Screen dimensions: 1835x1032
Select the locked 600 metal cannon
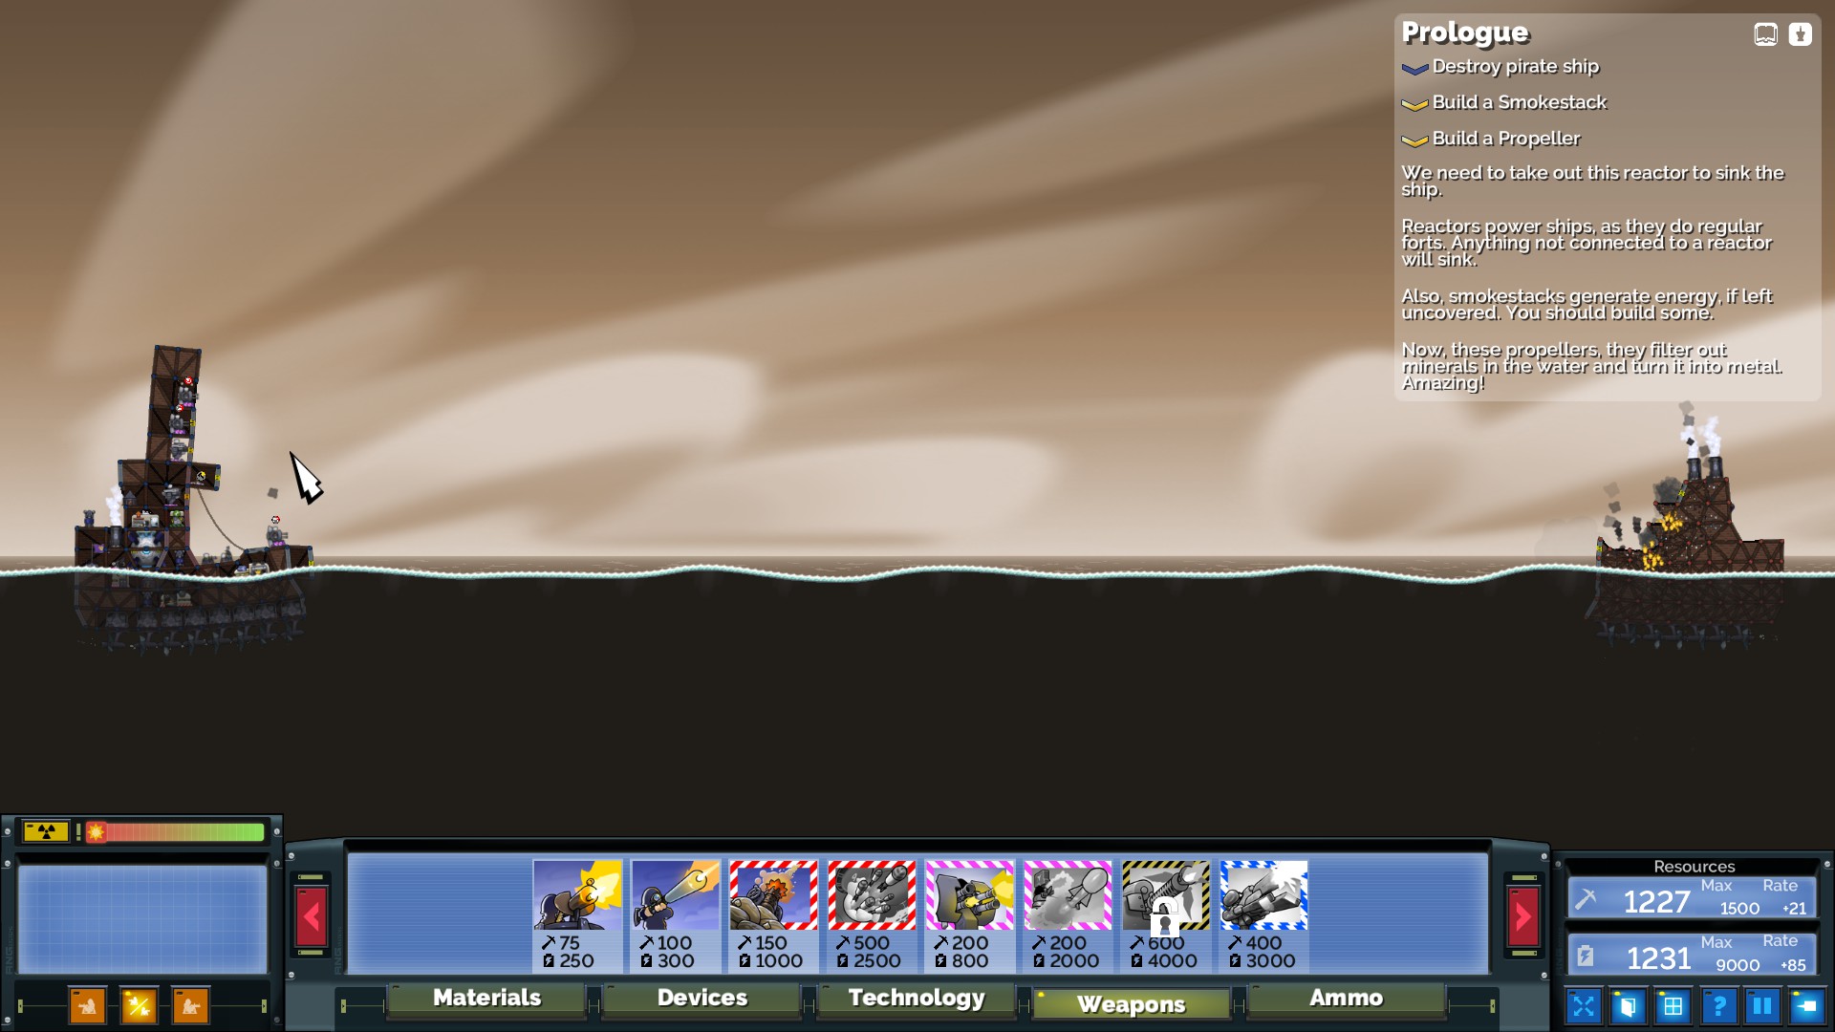pos(1166,914)
